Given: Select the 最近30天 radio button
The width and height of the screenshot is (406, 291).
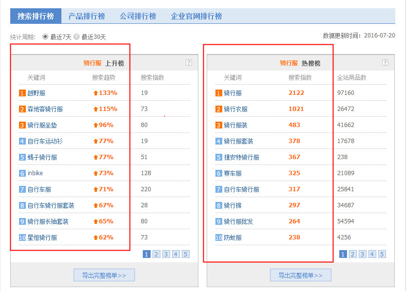Looking at the screenshot, I should click(x=77, y=36).
